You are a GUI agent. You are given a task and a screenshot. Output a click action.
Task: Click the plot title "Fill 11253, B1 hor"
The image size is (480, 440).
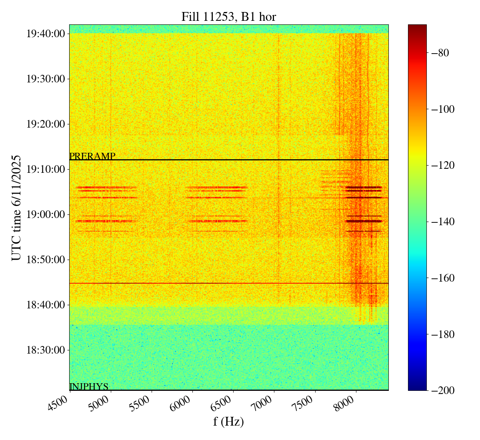(228, 16)
